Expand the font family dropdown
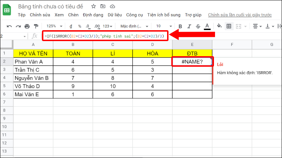The image size is (282, 158). coord(131,26)
